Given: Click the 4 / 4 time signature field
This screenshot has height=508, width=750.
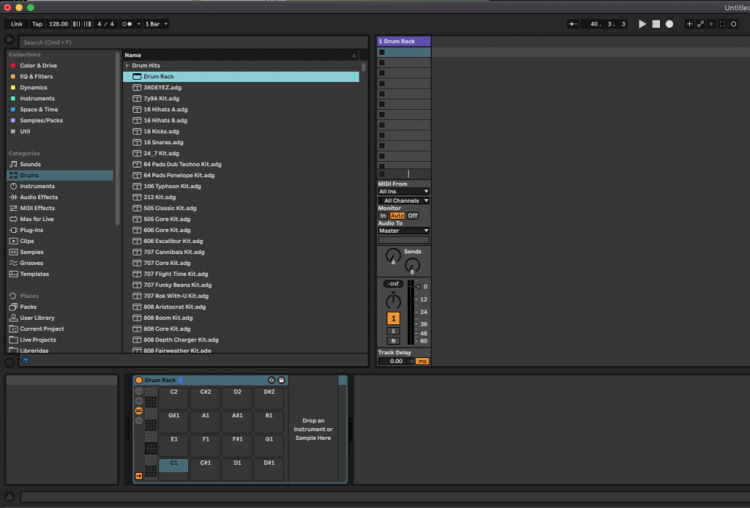Looking at the screenshot, I should click(105, 24).
